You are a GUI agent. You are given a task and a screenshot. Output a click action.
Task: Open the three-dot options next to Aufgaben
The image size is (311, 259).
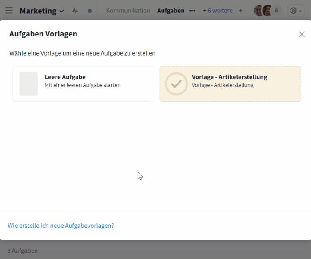point(192,11)
